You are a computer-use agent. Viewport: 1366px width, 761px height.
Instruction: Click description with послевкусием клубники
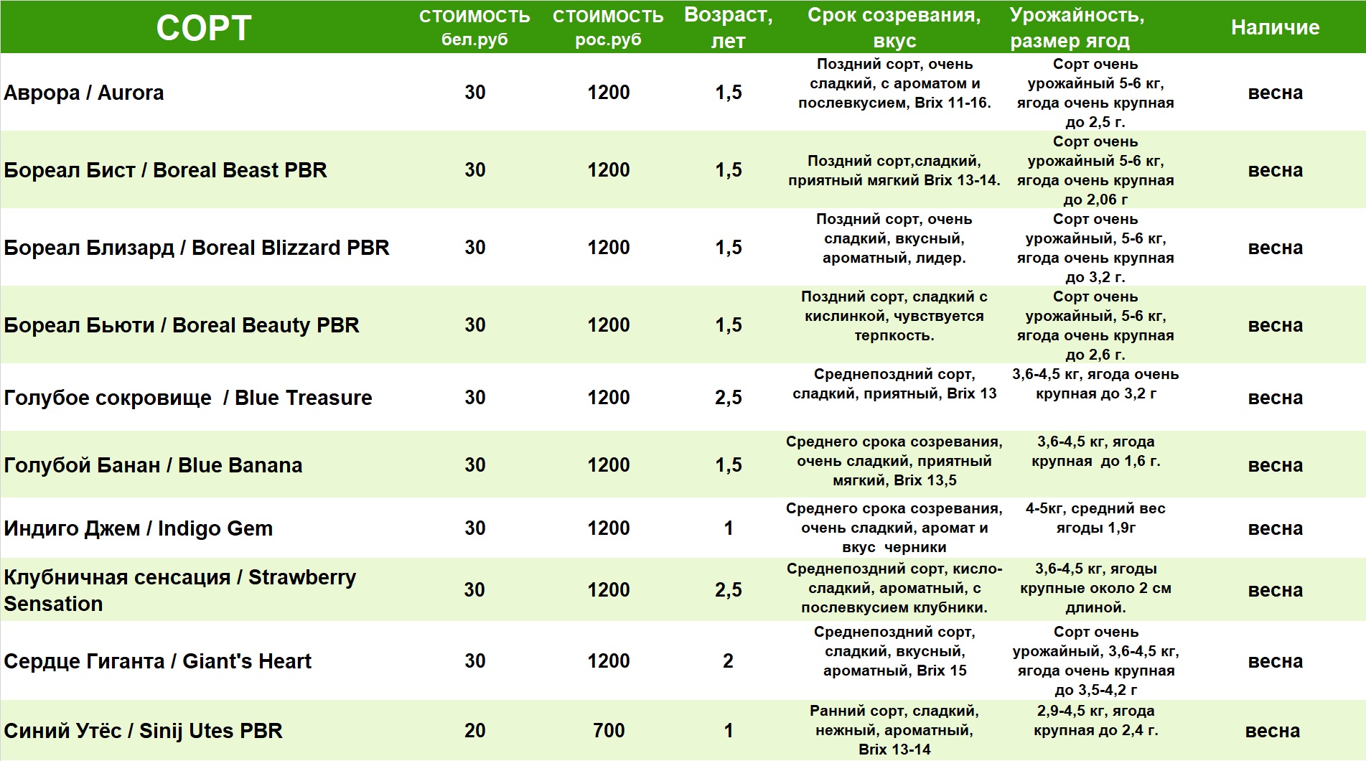[x=894, y=588]
